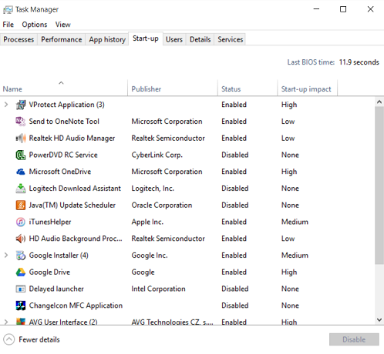Click Disabled status of Java Update Scheduler
This screenshot has height=354, width=384.
coord(235,205)
